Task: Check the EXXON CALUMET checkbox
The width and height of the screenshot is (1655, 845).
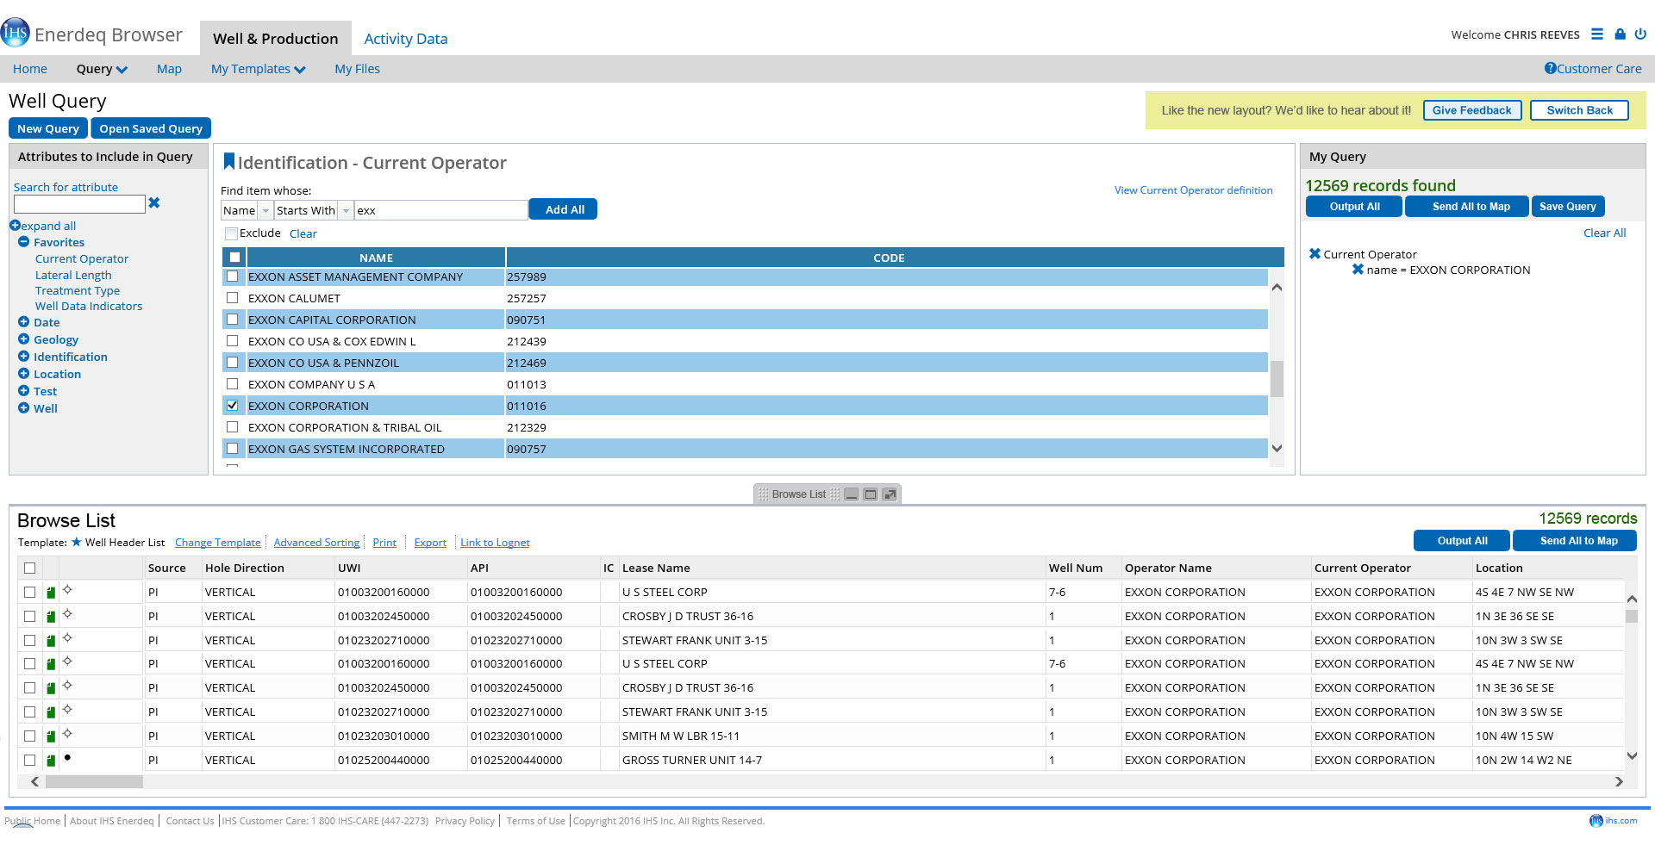Action: pos(232,298)
